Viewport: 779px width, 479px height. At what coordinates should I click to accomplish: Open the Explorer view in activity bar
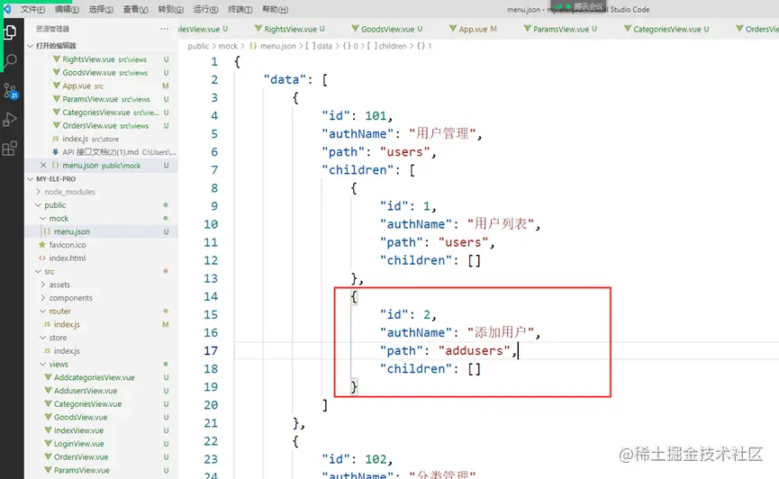pyautogui.click(x=10, y=32)
